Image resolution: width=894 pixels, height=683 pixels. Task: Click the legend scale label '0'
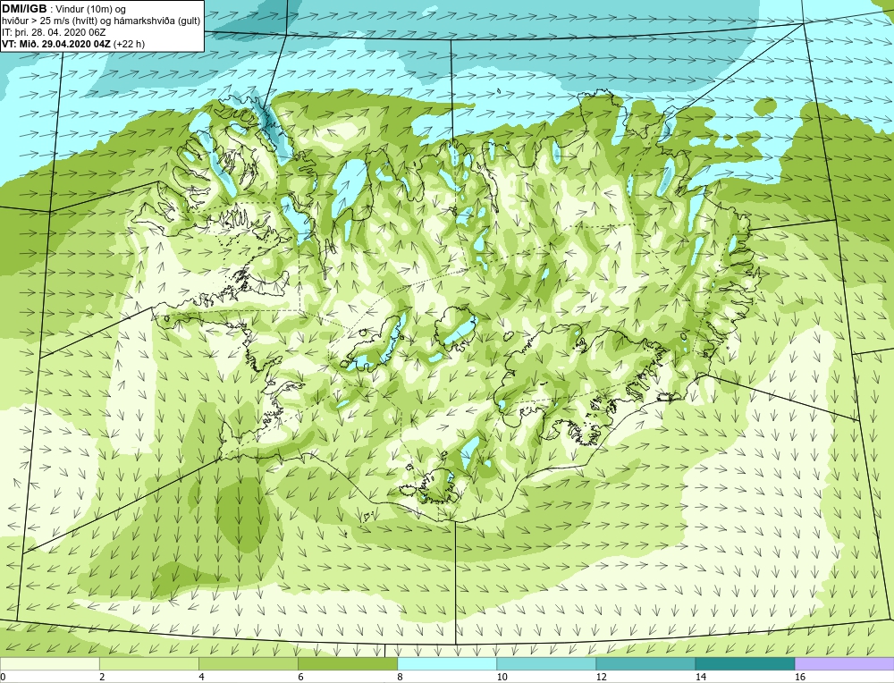tap(4, 678)
